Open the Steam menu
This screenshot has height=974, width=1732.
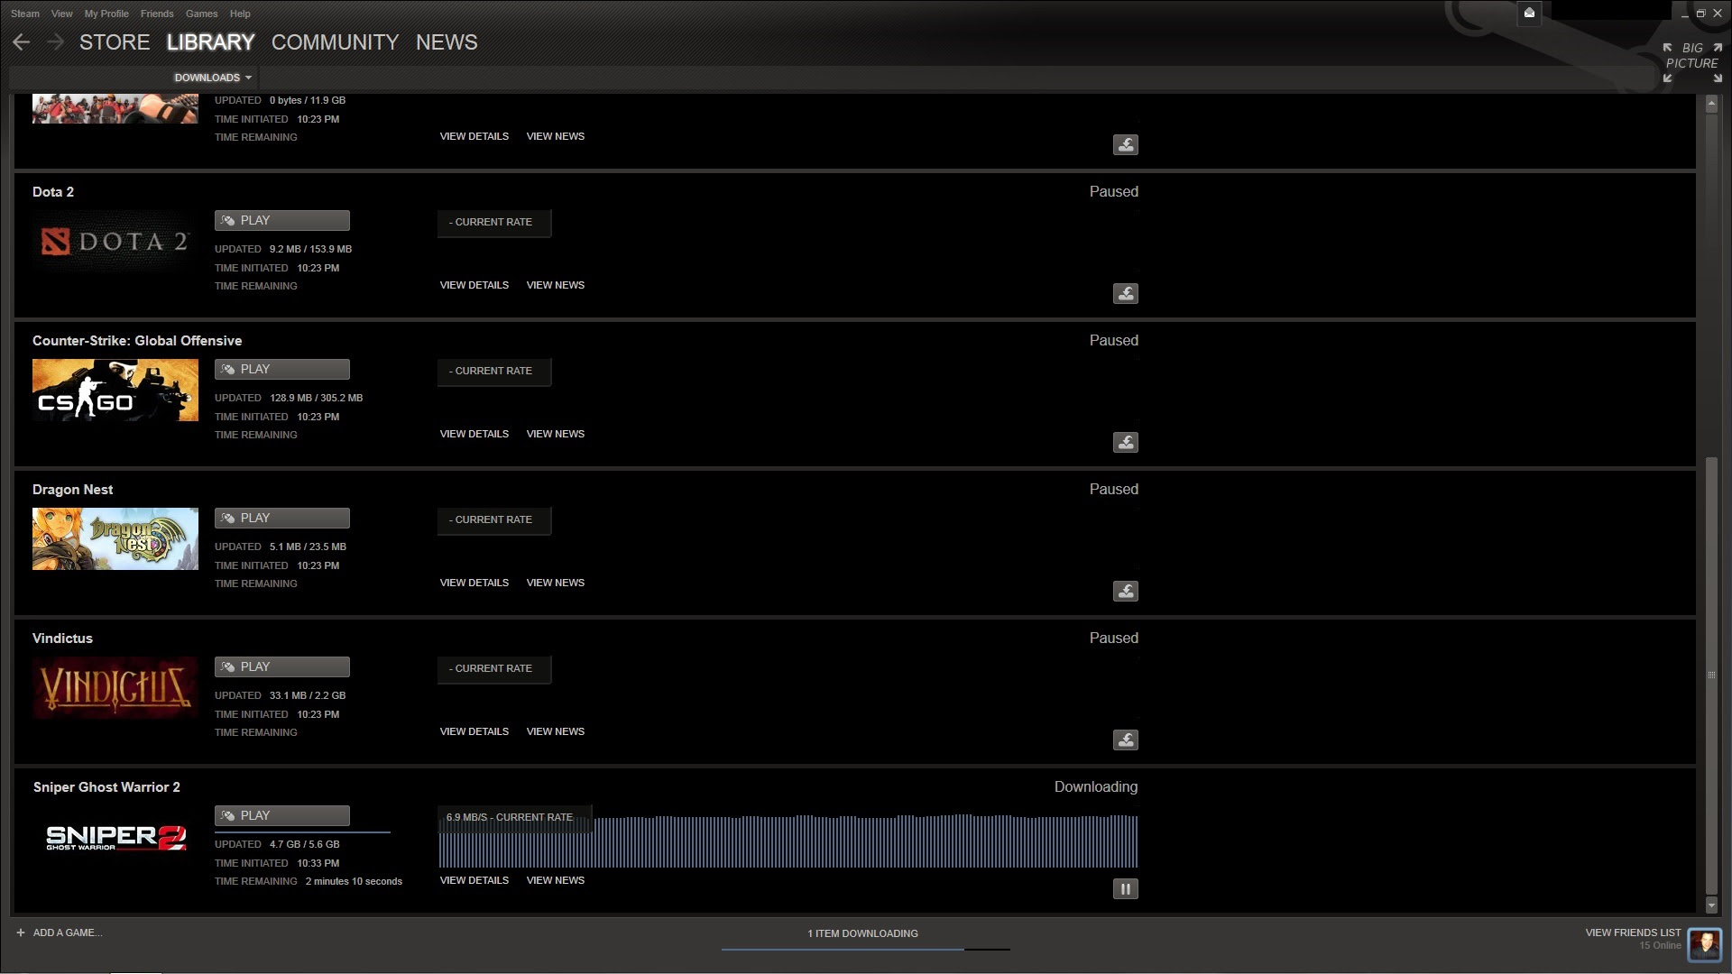coord(25,14)
